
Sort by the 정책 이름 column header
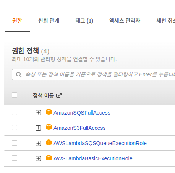[x=43, y=95]
